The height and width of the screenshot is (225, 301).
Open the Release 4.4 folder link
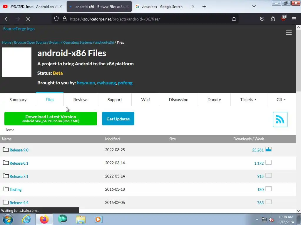(x=19, y=203)
